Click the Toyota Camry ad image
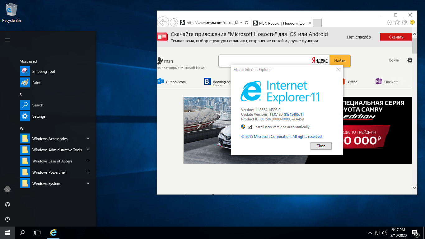Screen dimensions: 425x239 click(298, 130)
